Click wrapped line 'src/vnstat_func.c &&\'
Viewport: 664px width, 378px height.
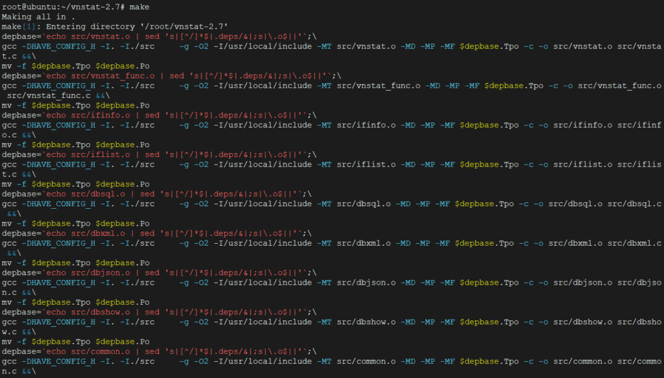click(58, 96)
